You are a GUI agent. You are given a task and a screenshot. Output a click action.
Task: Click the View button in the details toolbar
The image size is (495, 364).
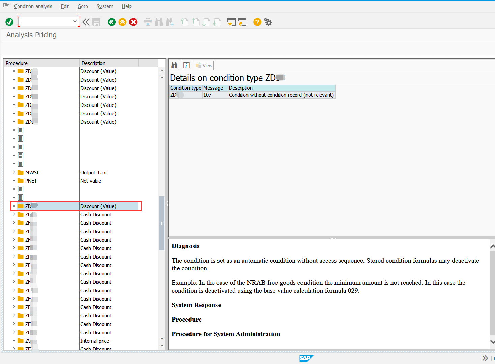click(x=204, y=65)
